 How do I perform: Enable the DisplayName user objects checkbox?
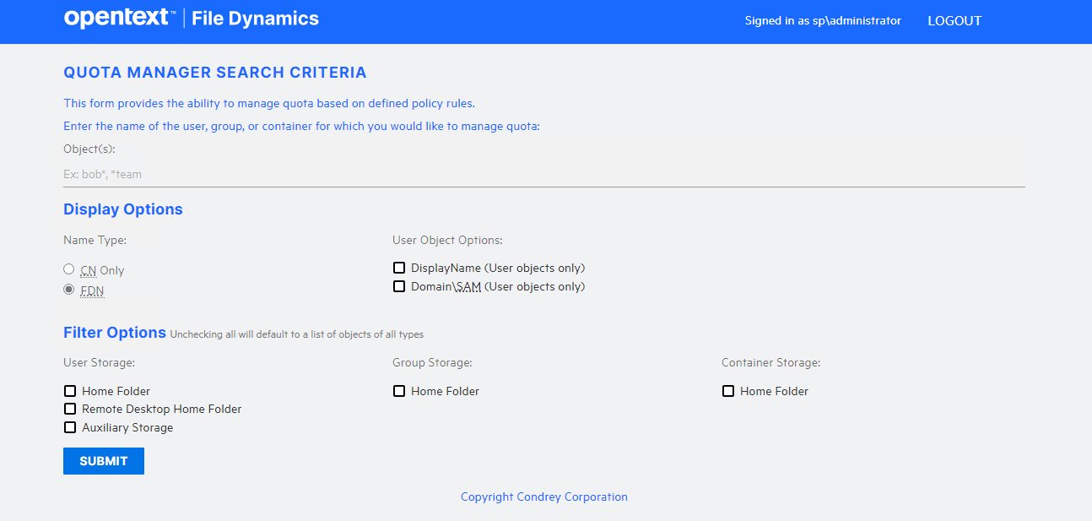[399, 269]
